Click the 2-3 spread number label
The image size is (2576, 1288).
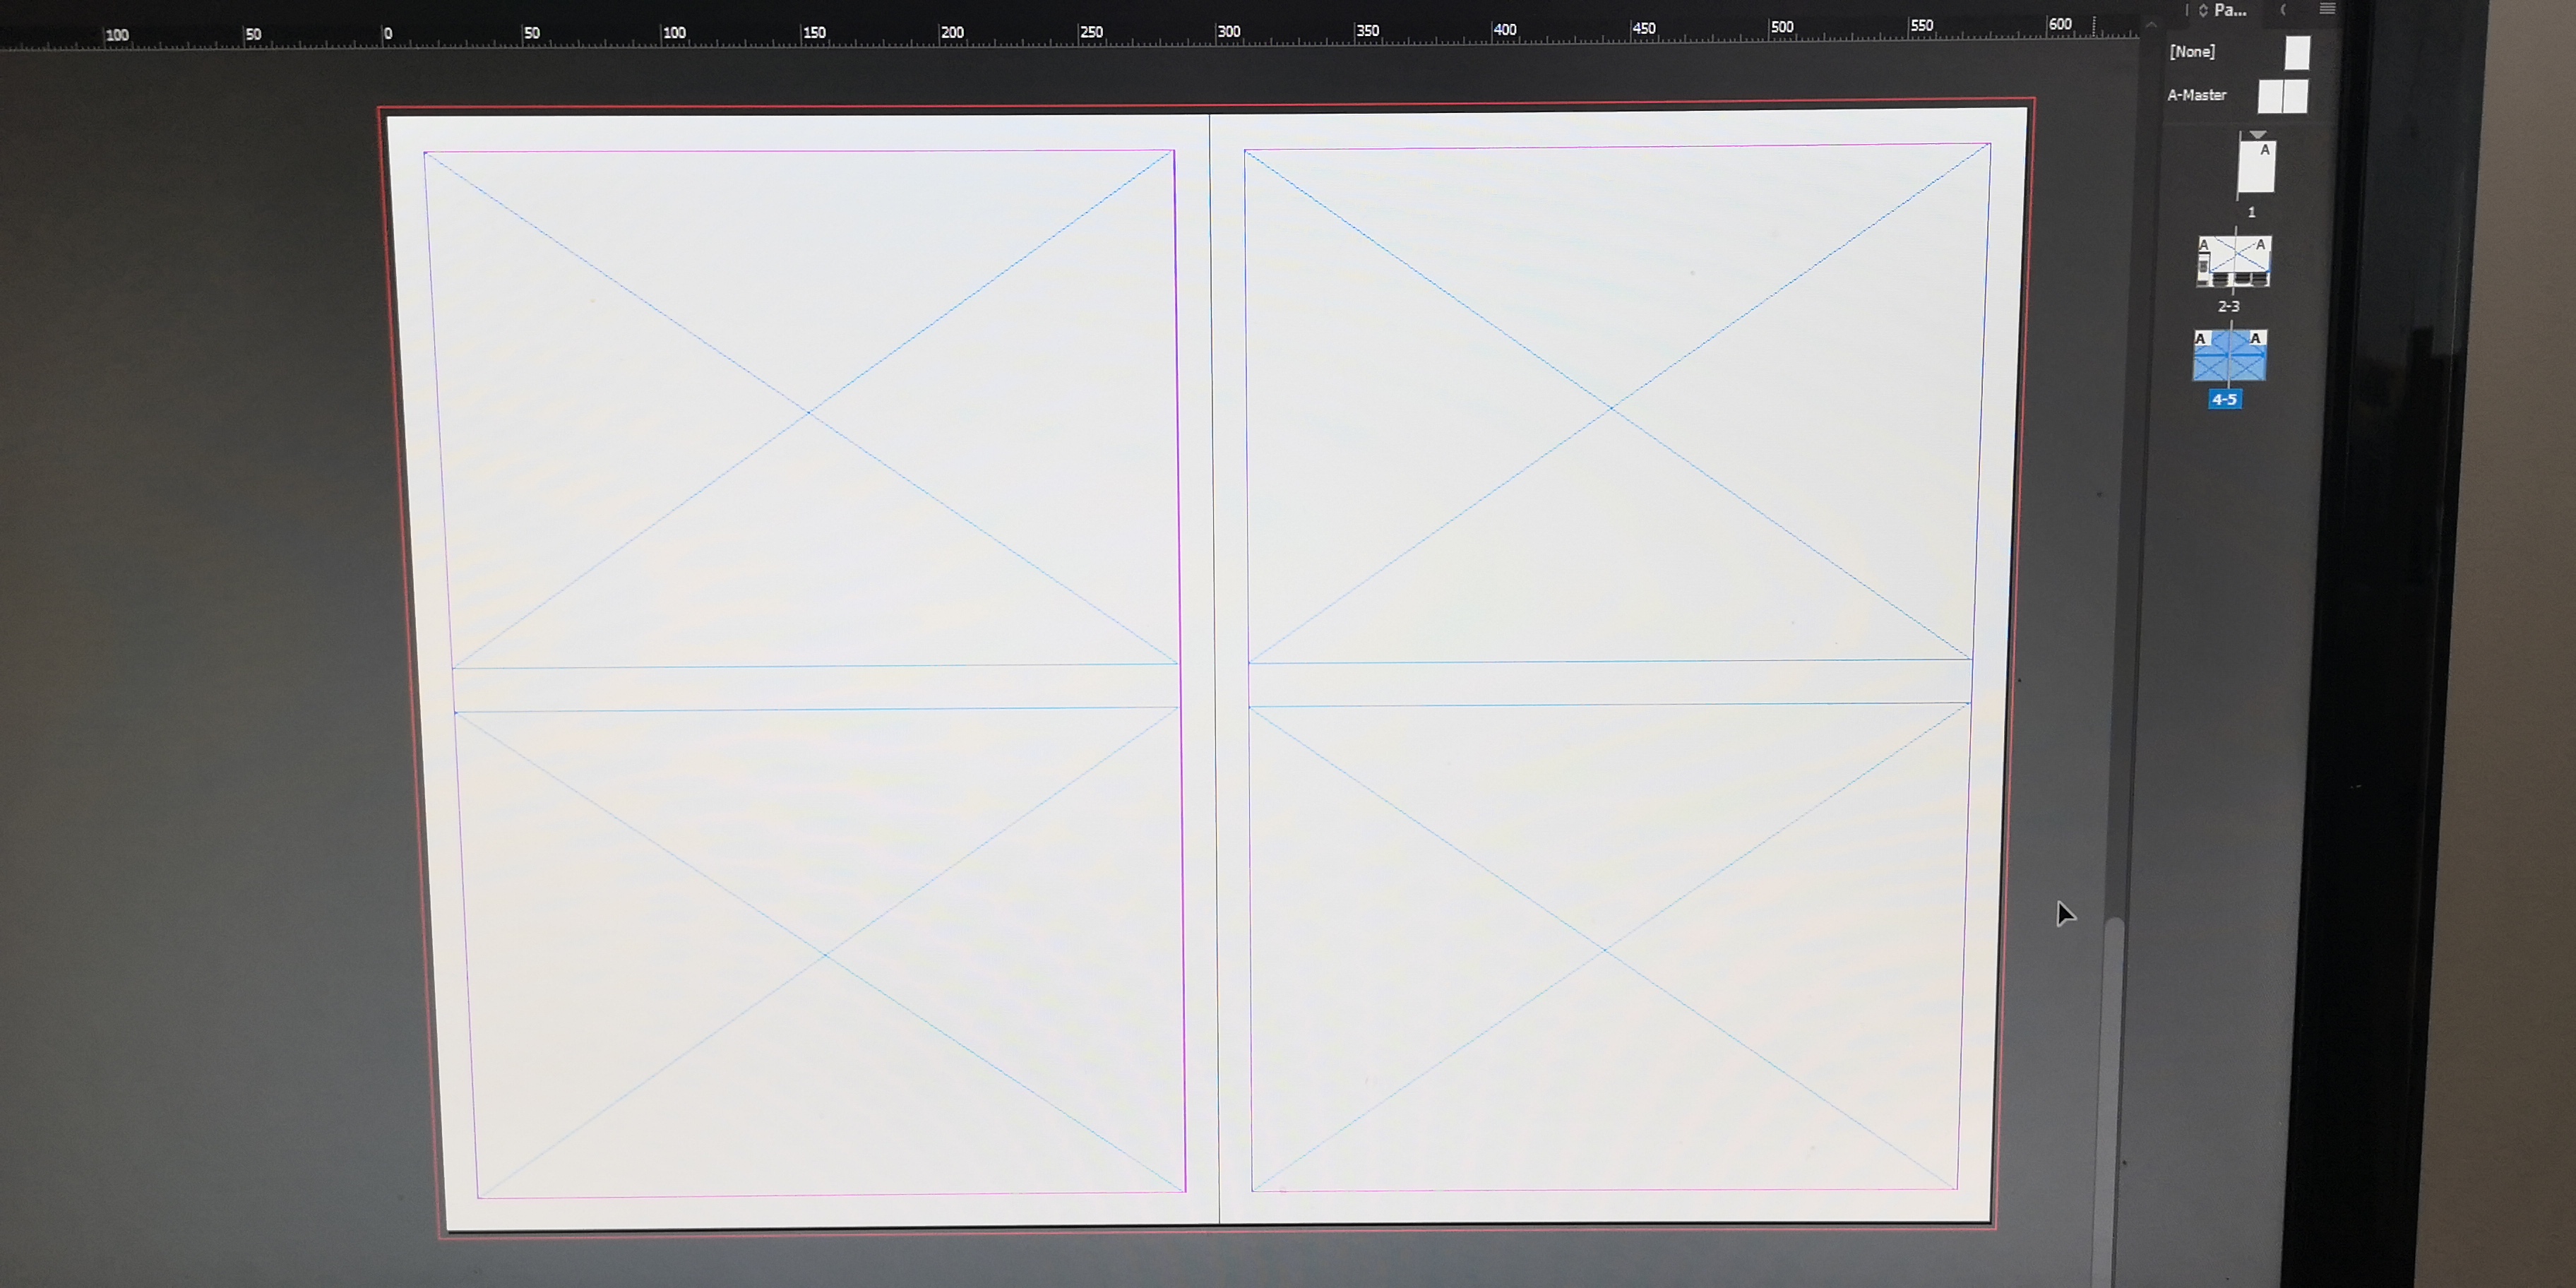pos(2228,307)
